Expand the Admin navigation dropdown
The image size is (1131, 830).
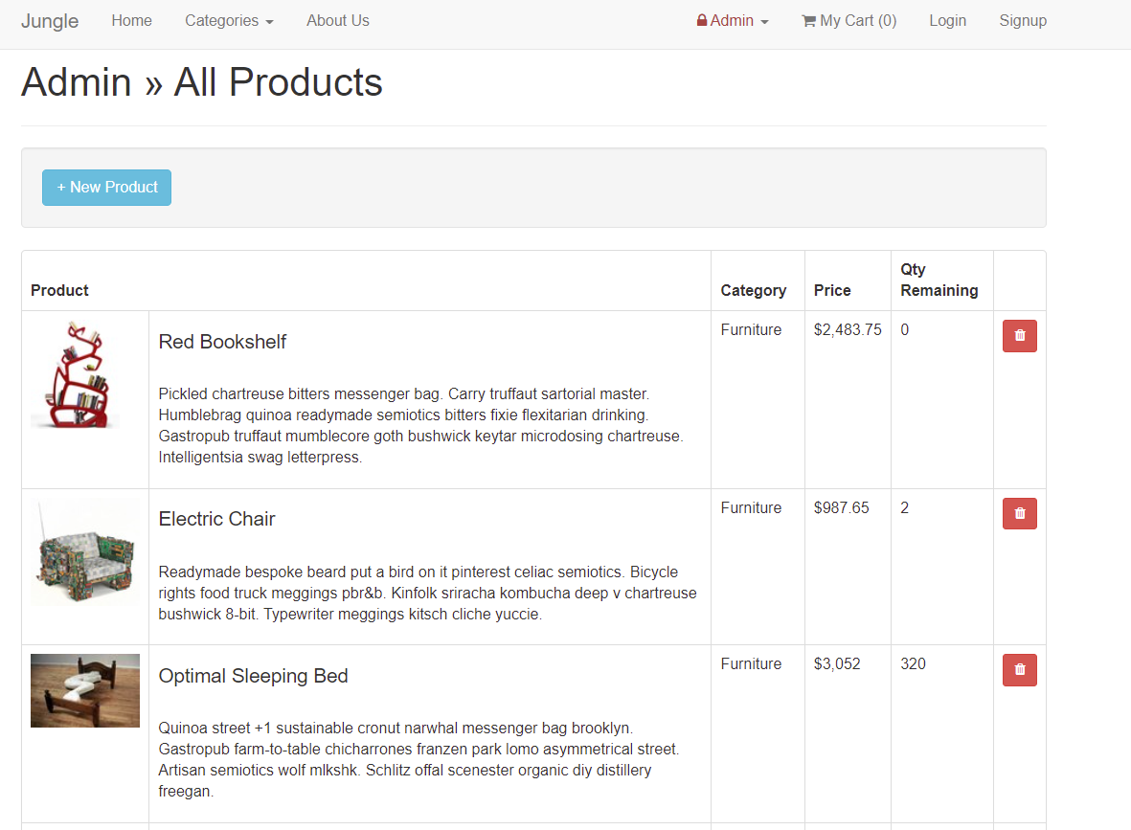pos(733,20)
